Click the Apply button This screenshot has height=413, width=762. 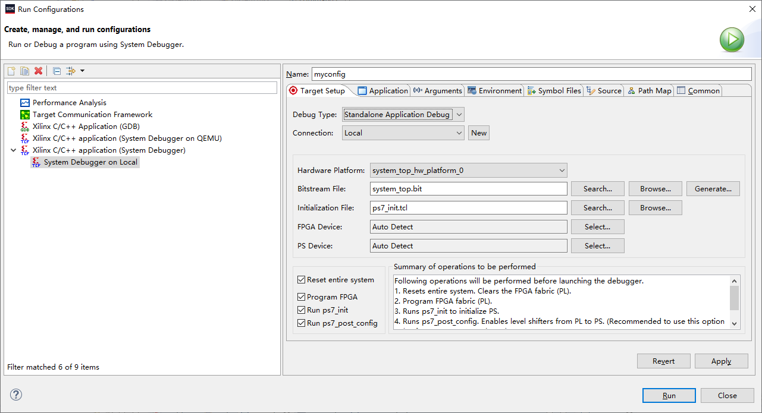[x=722, y=361]
